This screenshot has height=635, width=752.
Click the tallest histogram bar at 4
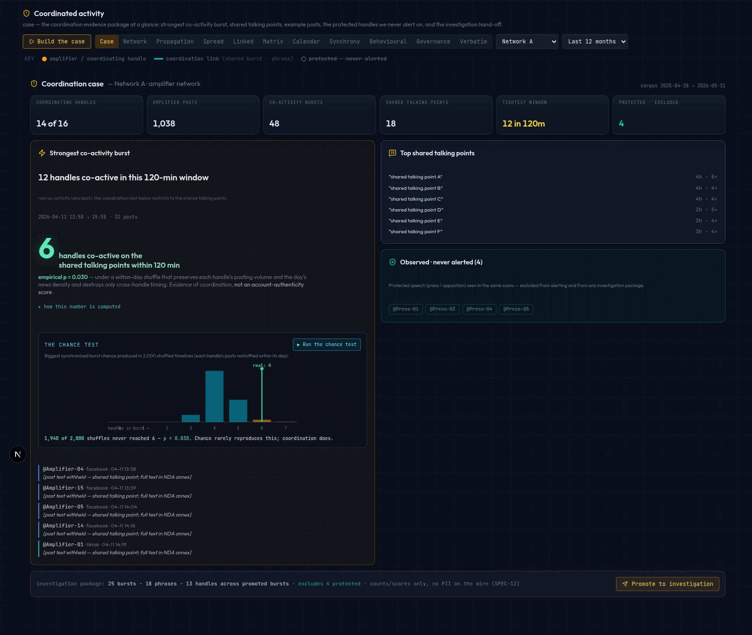[214, 396]
